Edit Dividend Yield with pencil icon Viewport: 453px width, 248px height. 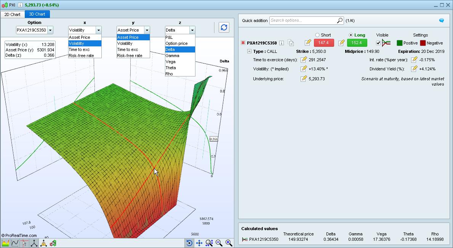(x=414, y=69)
